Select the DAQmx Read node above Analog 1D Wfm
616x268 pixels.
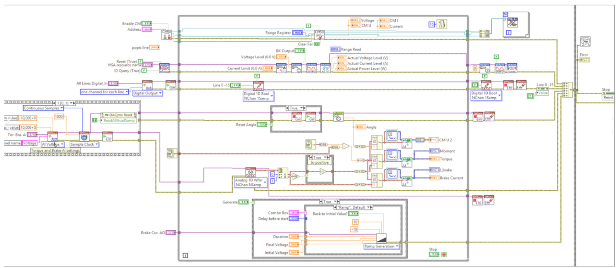(x=250, y=172)
